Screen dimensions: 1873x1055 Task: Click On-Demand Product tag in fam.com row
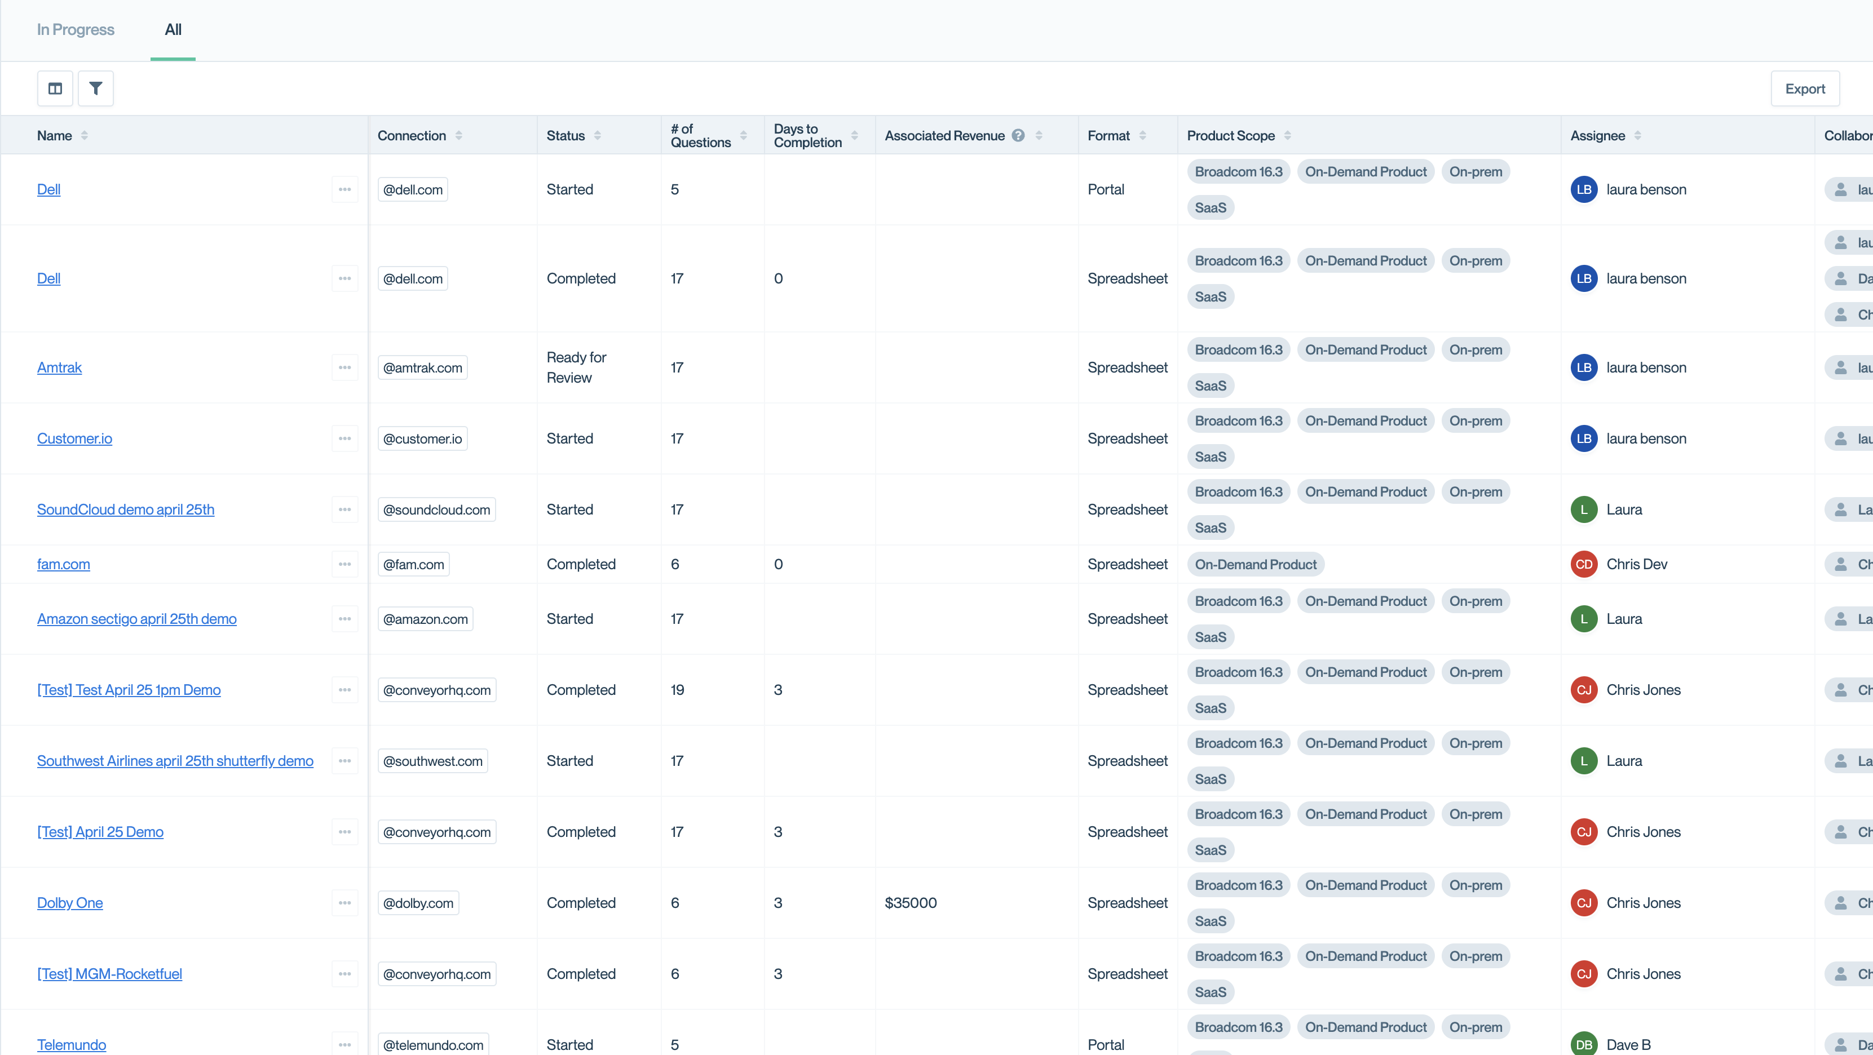coord(1256,565)
